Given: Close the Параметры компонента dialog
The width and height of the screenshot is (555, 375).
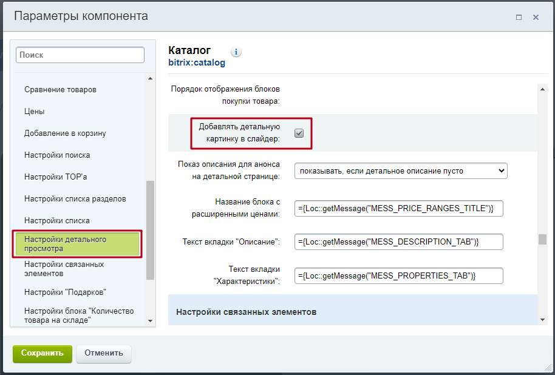Looking at the screenshot, I should point(536,17).
